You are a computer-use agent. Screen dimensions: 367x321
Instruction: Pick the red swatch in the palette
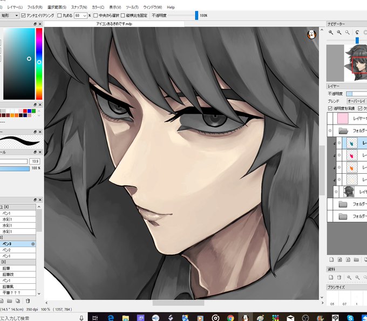click(25, 111)
